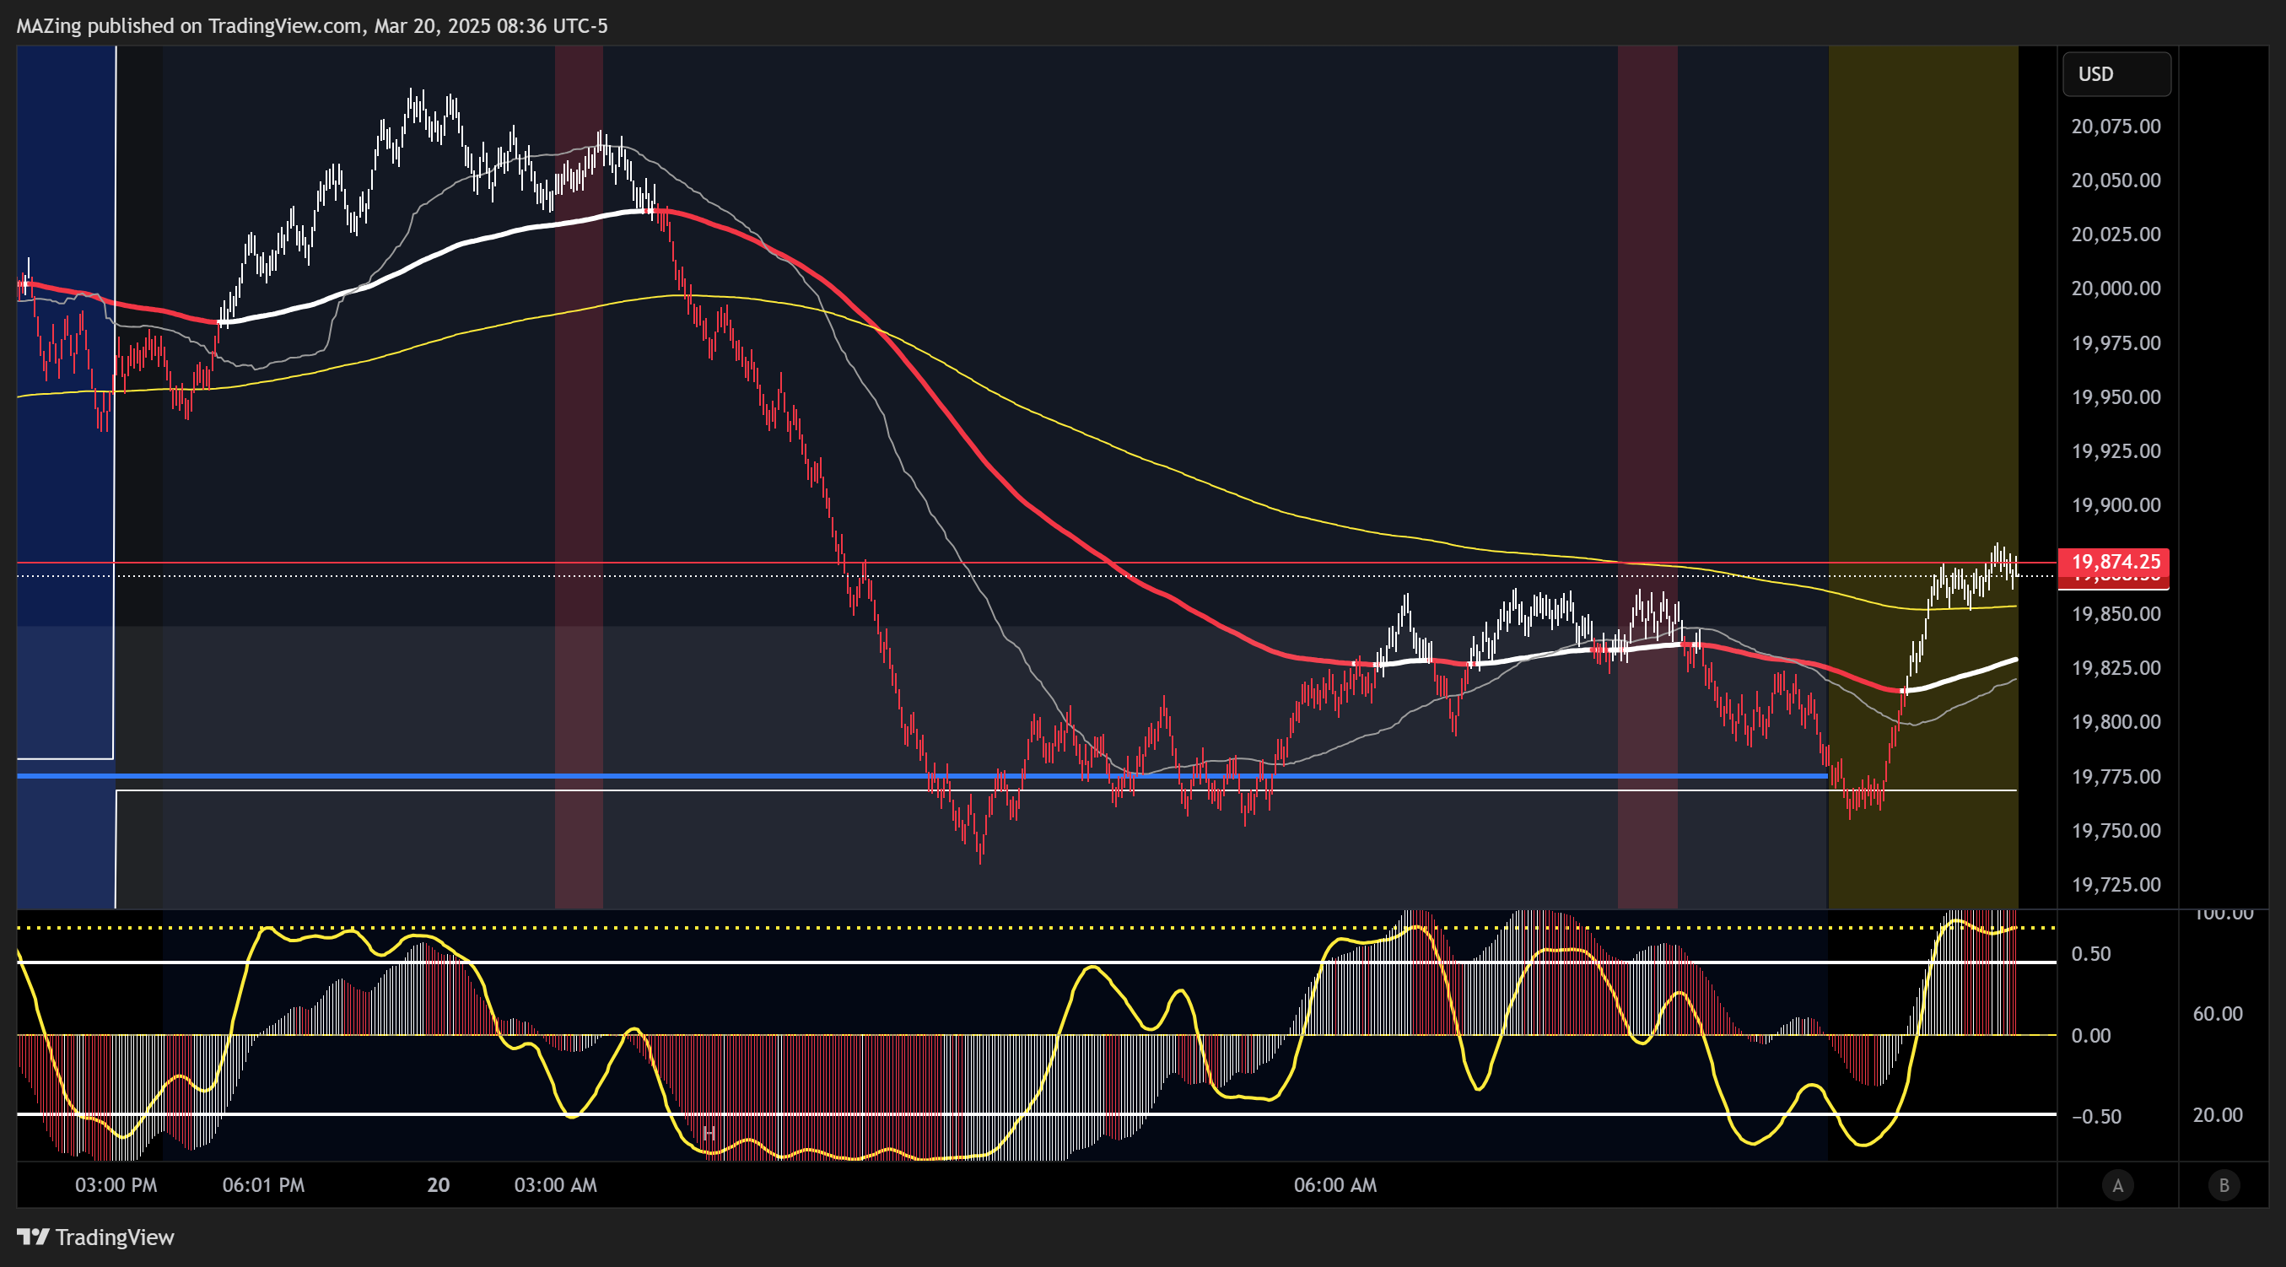Image resolution: width=2286 pixels, height=1267 pixels.
Task: Click the 20.00 indicator scale label
Action: point(2218,1116)
